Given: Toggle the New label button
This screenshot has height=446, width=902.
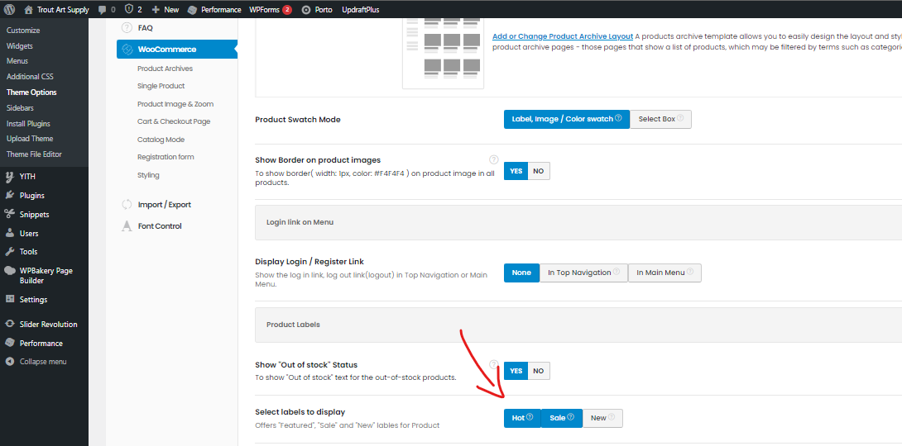Looking at the screenshot, I should 602,418.
